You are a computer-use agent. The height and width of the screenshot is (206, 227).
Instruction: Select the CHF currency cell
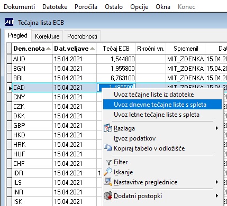32,164
